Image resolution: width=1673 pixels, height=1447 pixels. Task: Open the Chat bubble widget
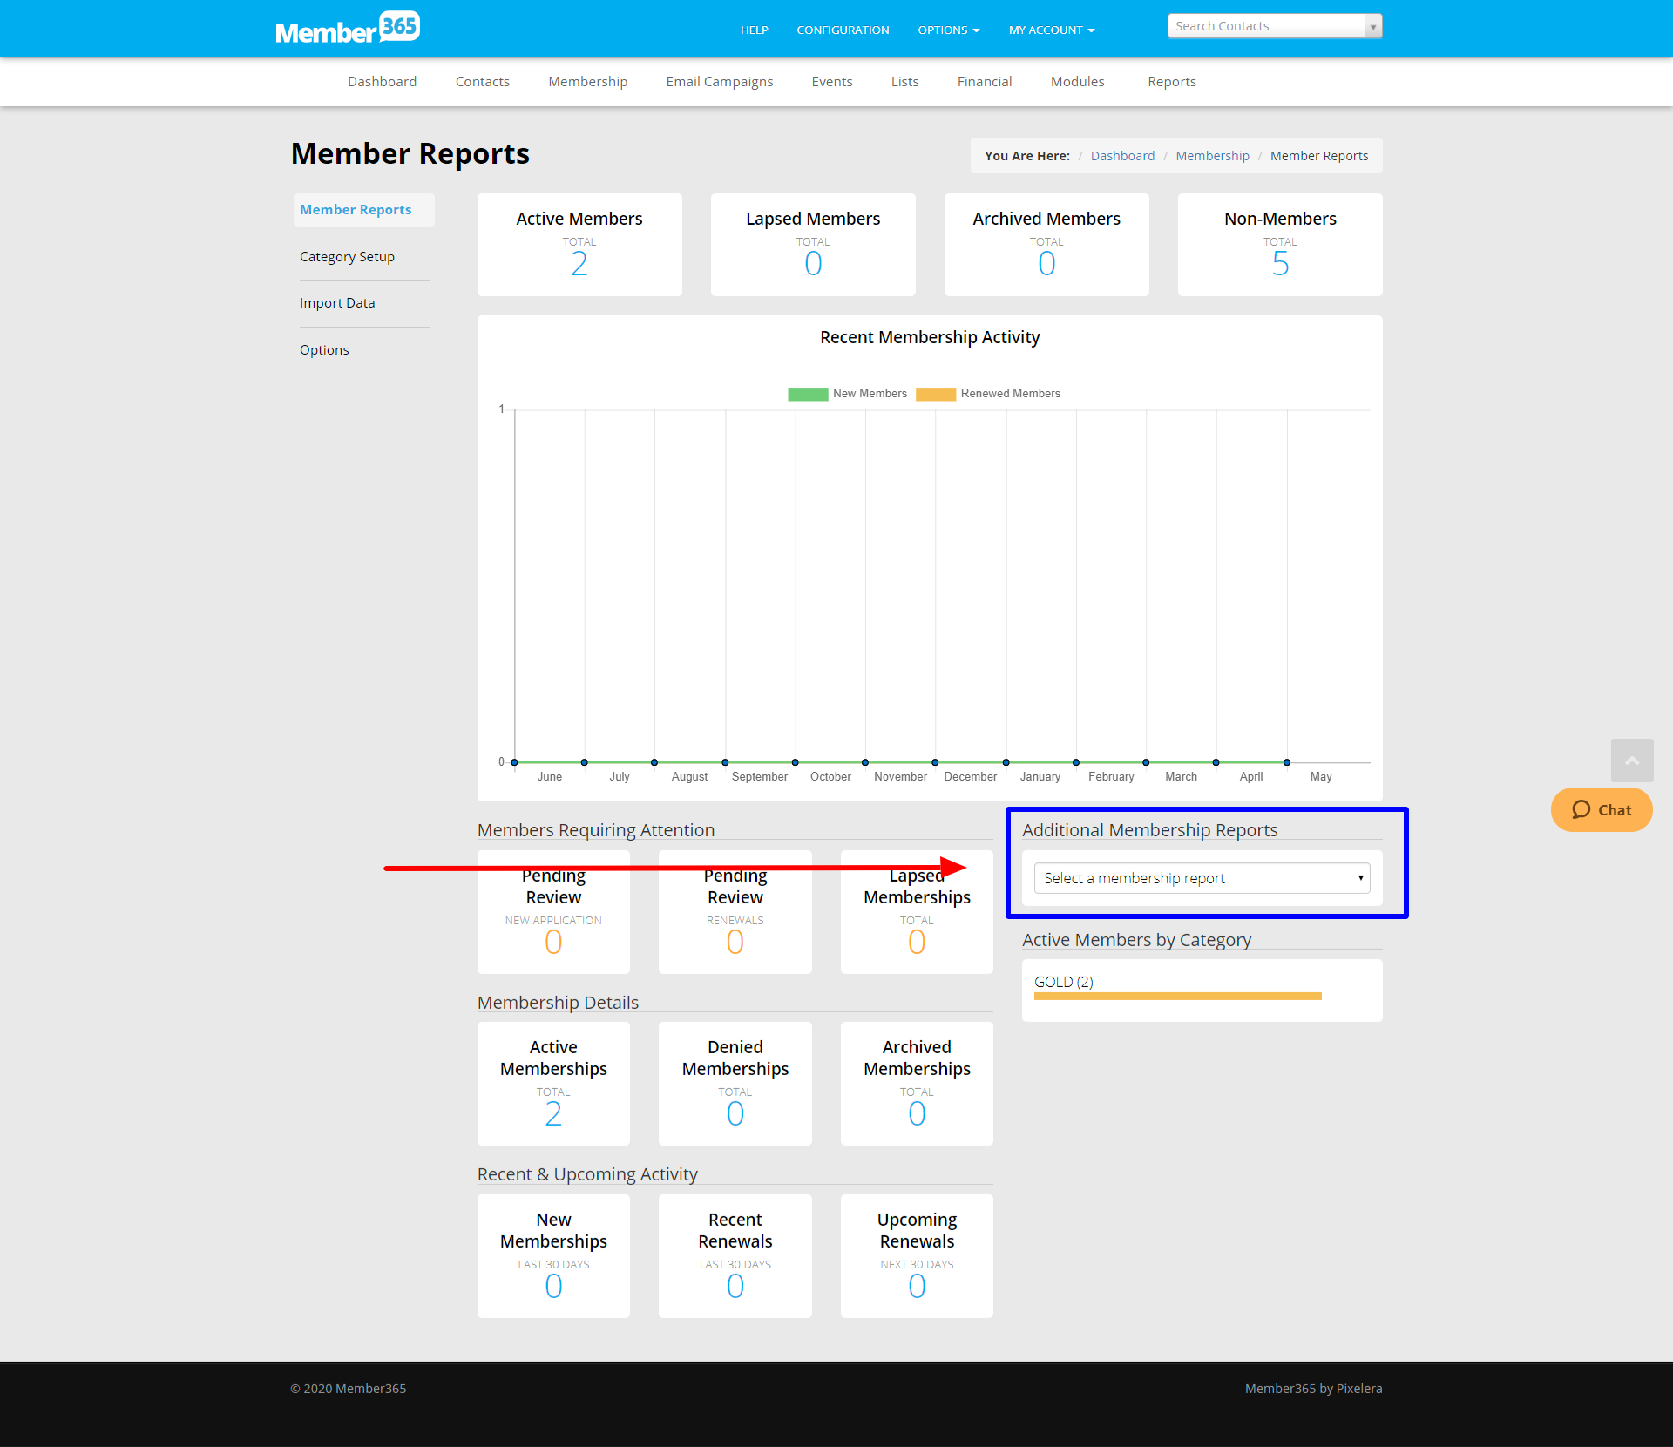pos(1601,810)
